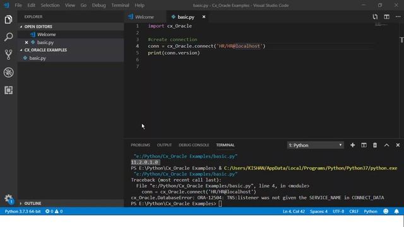This screenshot has width=404, height=227.
Task: Open the Terminal menu
Action: click(x=120, y=5)
